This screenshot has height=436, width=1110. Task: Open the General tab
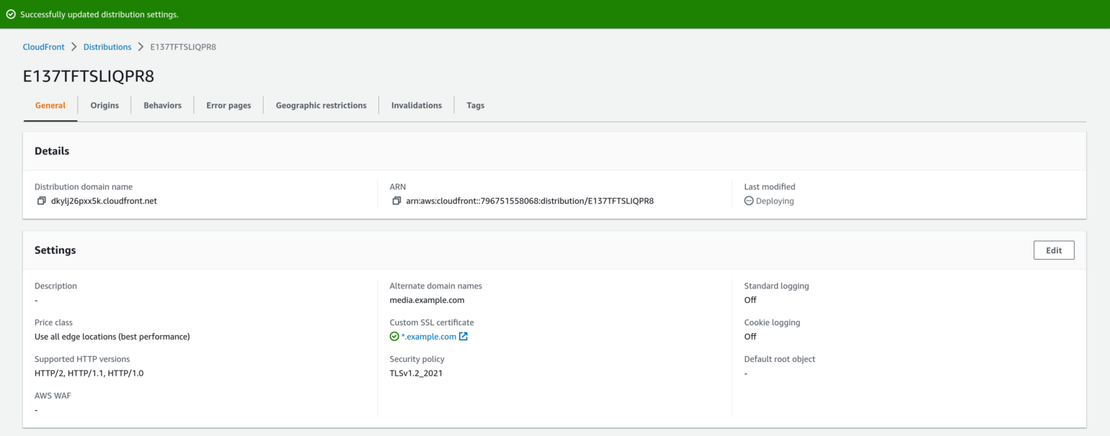tap(50, 106)
